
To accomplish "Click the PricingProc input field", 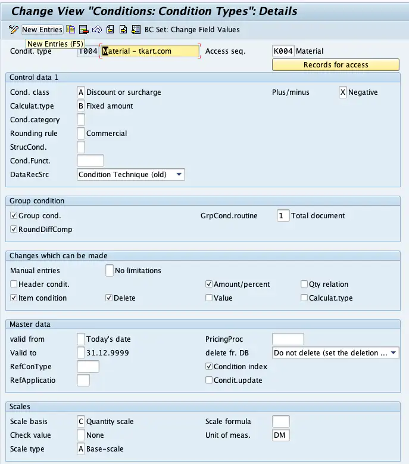I will [288, 339].
